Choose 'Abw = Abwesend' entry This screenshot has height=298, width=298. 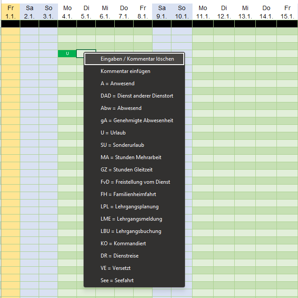(134, 108)
